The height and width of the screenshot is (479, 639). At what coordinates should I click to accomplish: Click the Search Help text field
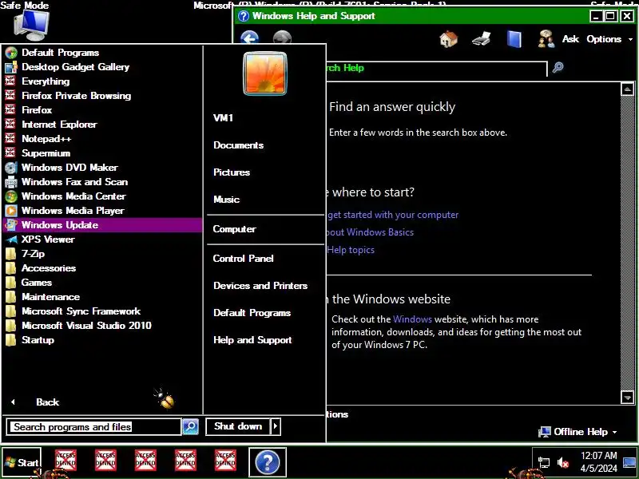tap(436, 68)
